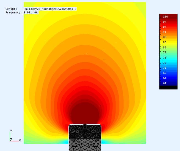Click the 67 value on the color scale
The width and height of the screenshot is (180, 151).
[x=165, y=73]
